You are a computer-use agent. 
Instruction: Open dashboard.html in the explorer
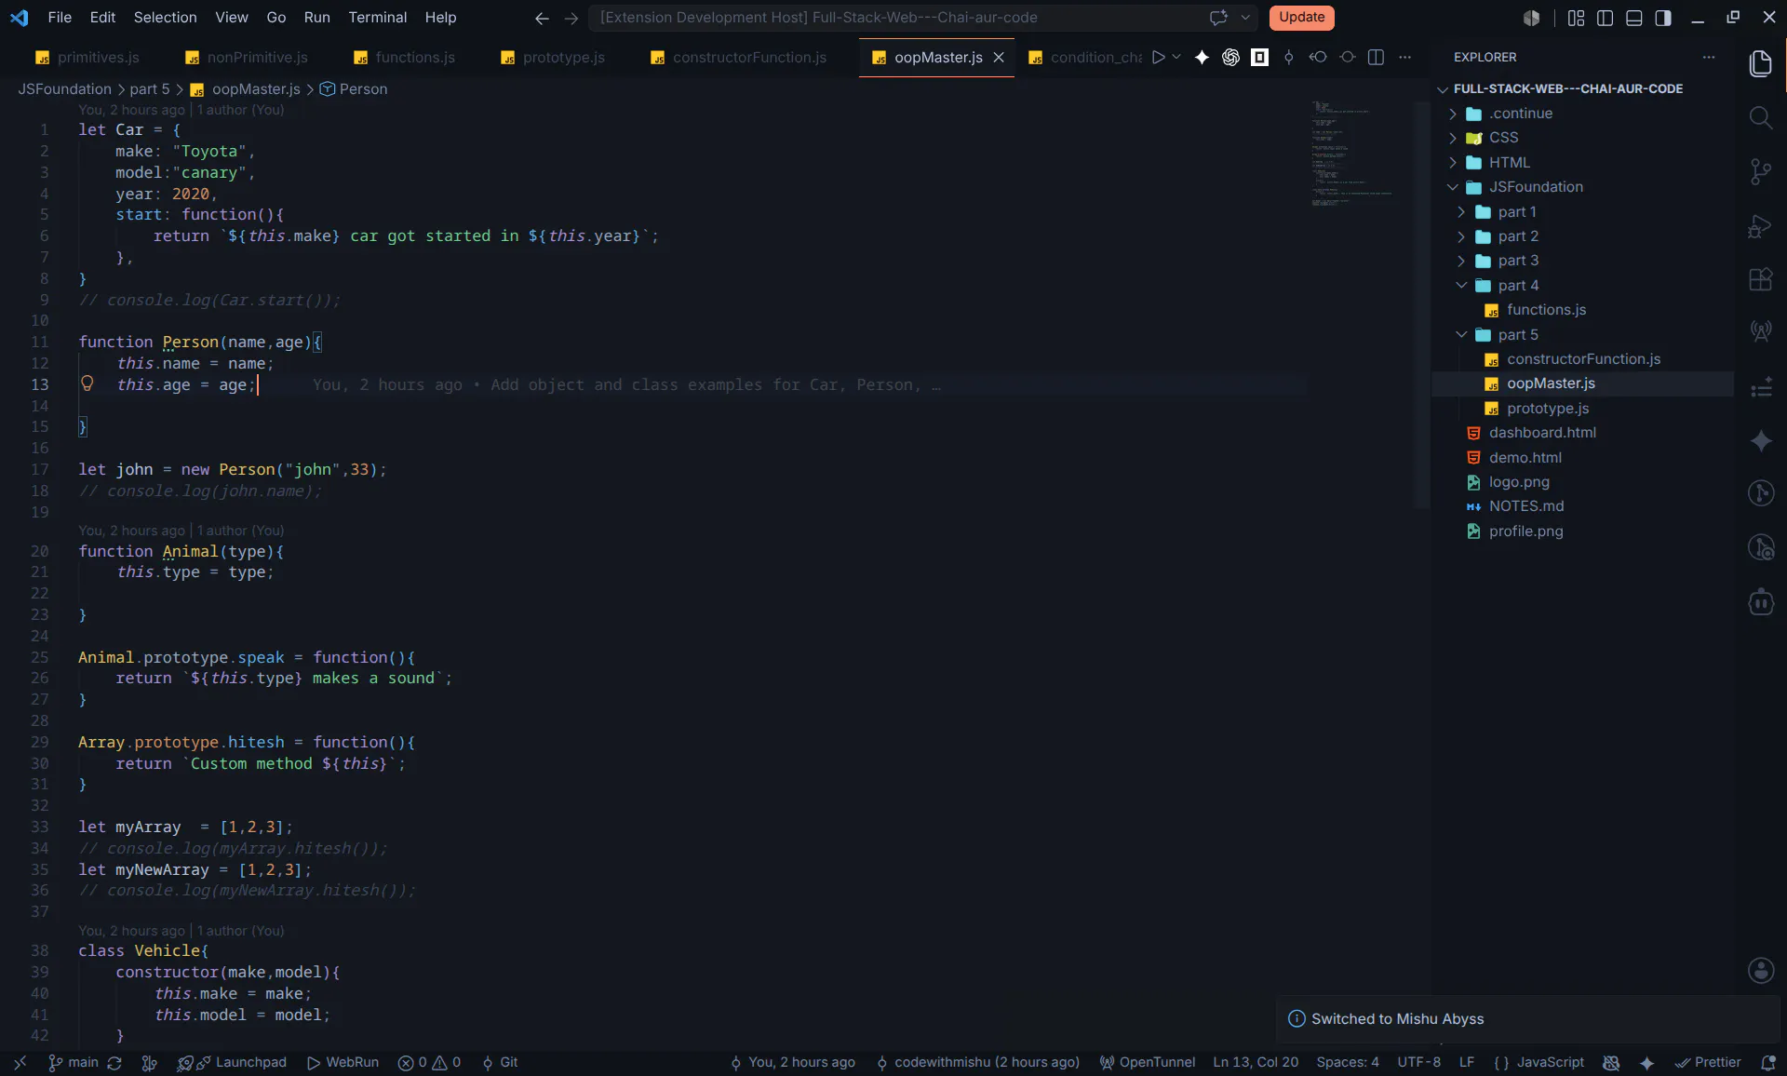point(1542,433)
